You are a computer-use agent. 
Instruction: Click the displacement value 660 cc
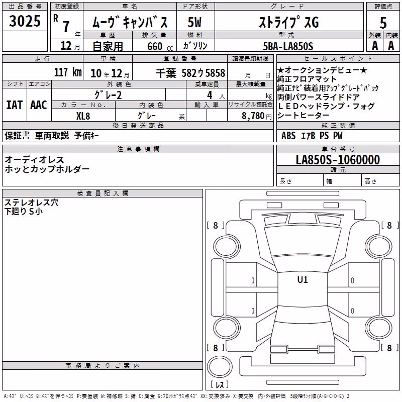point(160,47)
